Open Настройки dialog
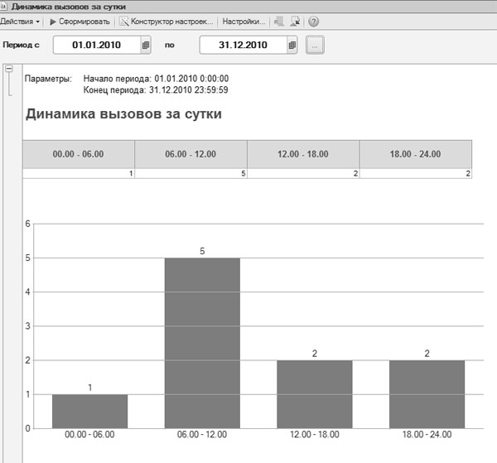The height and width of the screenshot is (463, 497). 244,22
